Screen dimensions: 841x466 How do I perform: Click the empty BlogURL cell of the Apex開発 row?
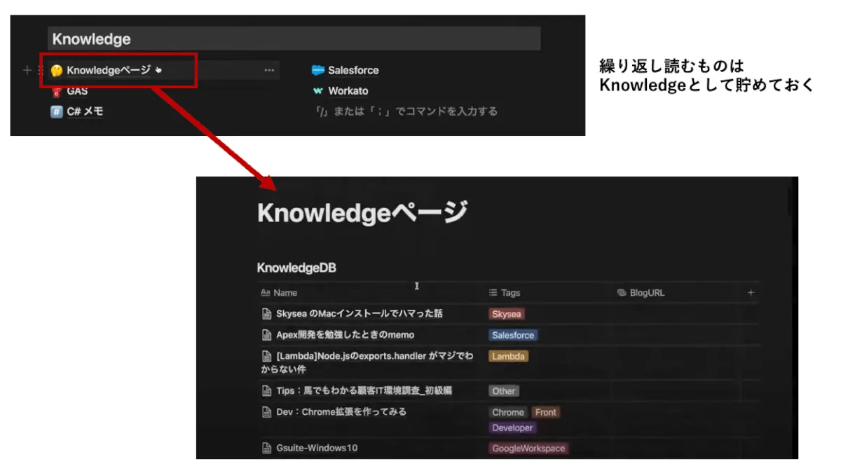pos(676,335)
